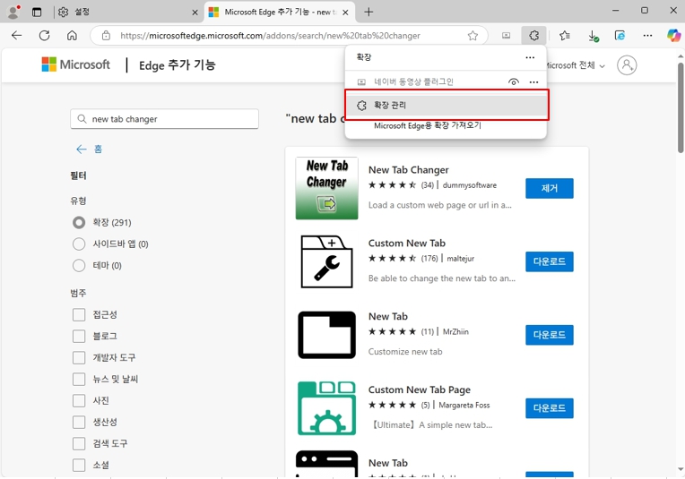685x479 pixels.
Task: Toggle Naver video plugin toolbar visibility eye
Action: click(x=514, y=82)
